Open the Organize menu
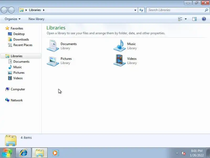This screenshot has width=210, height=158. 13,19
